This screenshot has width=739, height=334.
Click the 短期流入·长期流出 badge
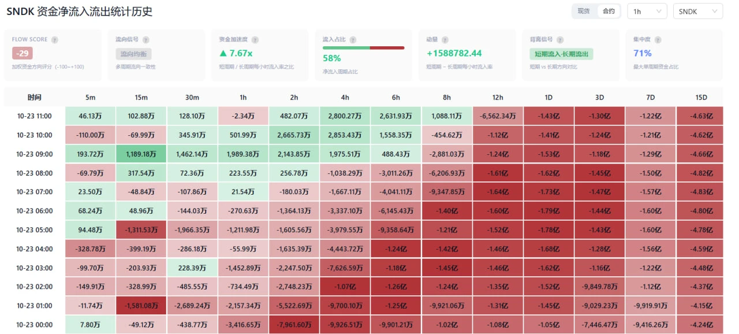pos(561,54)
